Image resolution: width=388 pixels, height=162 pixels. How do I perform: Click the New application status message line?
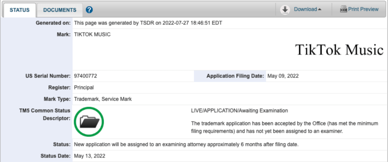tap(186, 144)
